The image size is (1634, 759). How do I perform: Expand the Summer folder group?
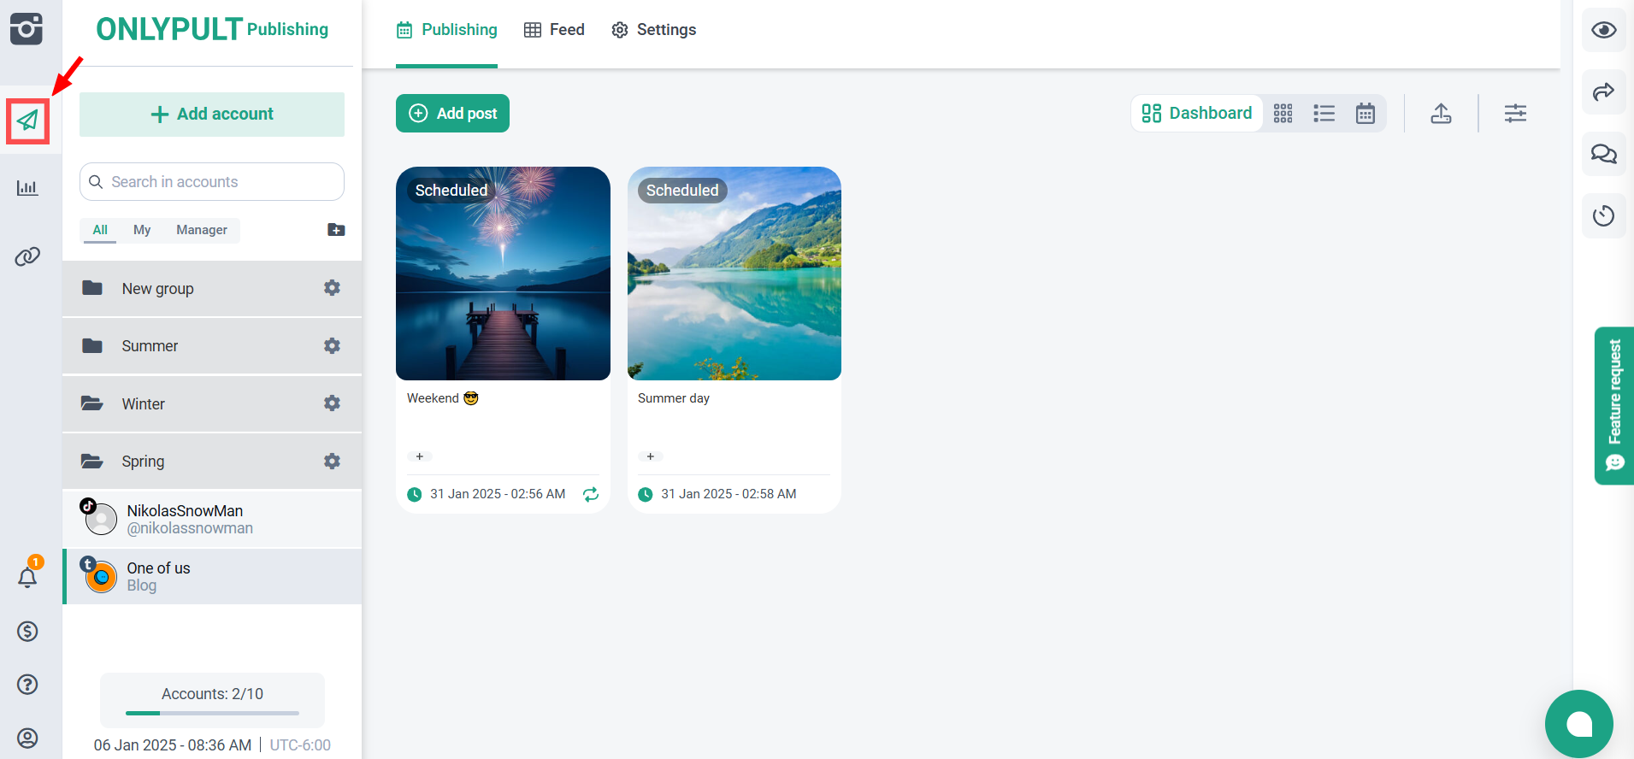point(150,346)
